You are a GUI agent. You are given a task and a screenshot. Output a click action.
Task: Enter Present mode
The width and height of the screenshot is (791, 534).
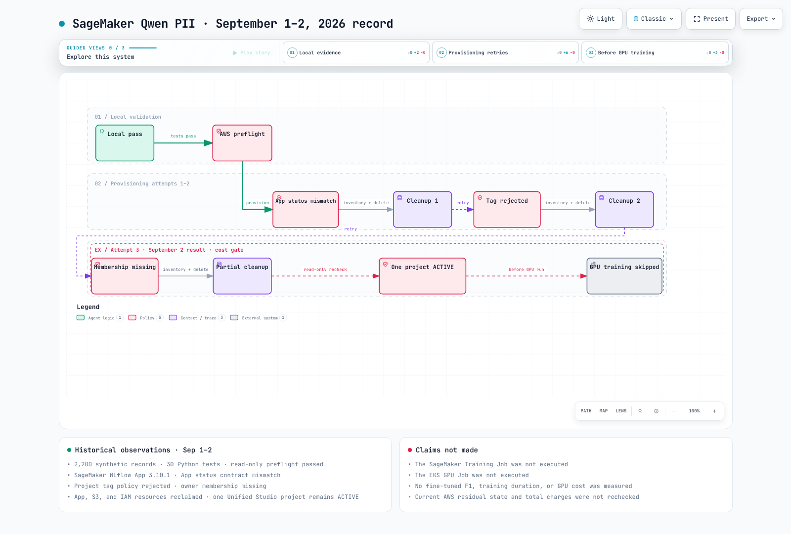710,19
